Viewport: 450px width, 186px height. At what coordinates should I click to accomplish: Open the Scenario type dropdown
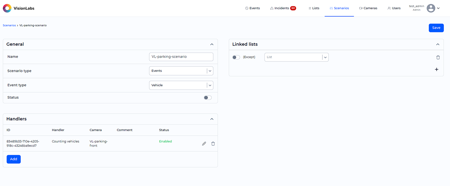181,71
